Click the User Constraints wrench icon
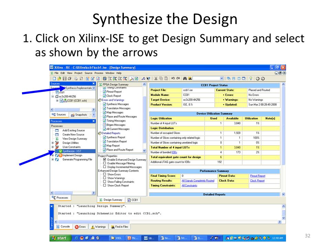 57,147
